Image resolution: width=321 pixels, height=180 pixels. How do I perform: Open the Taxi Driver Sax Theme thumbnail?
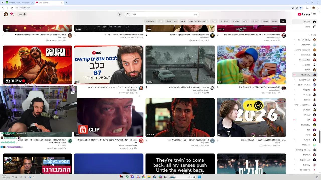pos(180,117)
